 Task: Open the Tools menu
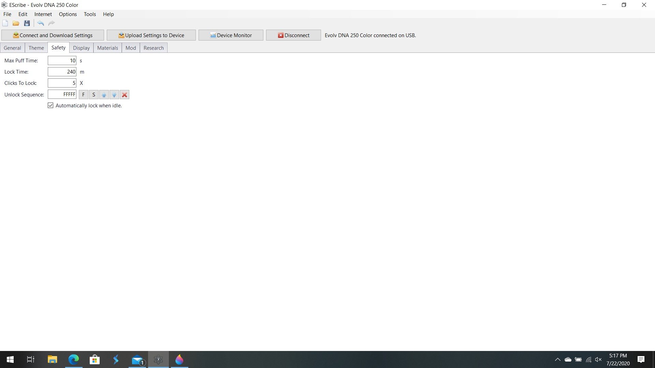point(90,14)
